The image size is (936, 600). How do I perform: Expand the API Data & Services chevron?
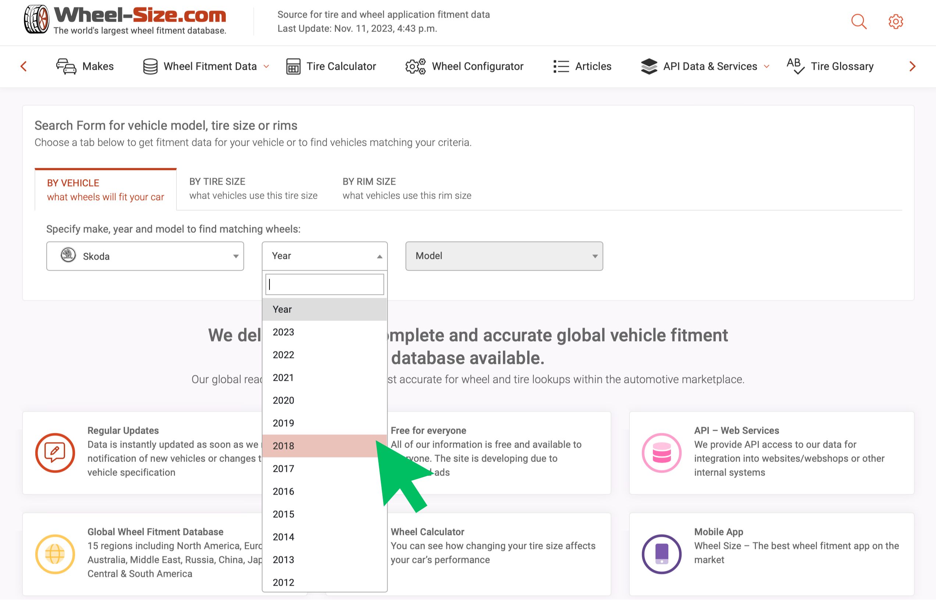(767, 66)
